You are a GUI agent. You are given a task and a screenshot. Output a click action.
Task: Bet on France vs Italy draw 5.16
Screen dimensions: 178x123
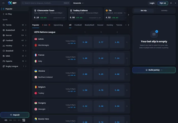[x=101, y=58]
